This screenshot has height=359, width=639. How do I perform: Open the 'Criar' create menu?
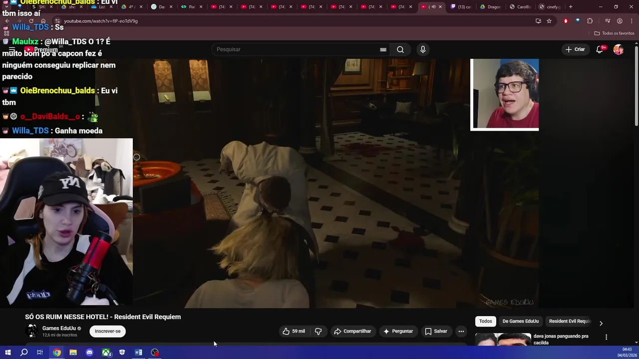point(575,49)
